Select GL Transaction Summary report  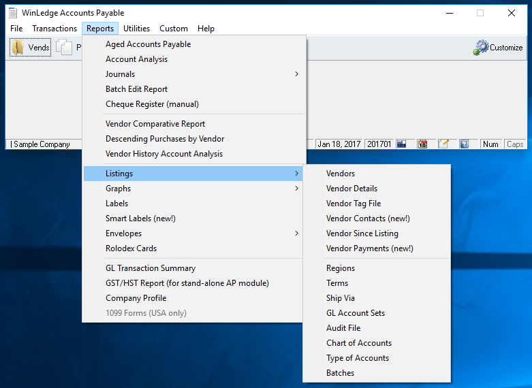coord(150,268)
